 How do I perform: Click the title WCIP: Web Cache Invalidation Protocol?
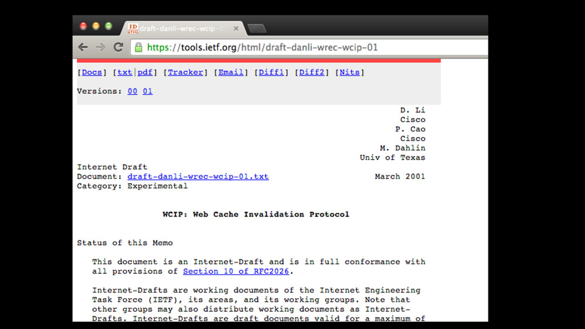click(256, 215)
